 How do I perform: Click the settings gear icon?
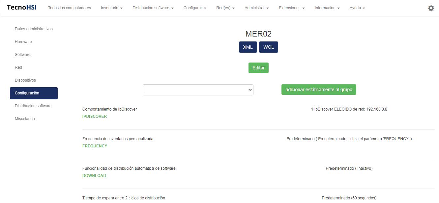[431, 8]
